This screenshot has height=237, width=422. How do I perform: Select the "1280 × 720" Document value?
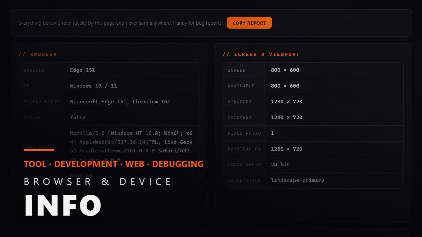[x=286, y=118]
